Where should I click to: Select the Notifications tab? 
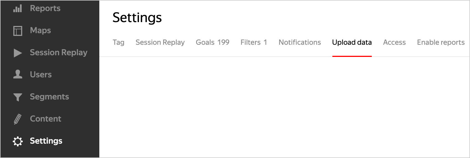click(x=300, y=42)
